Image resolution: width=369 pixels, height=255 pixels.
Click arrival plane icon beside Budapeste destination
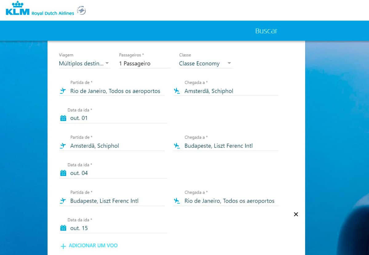coord(177,146)
